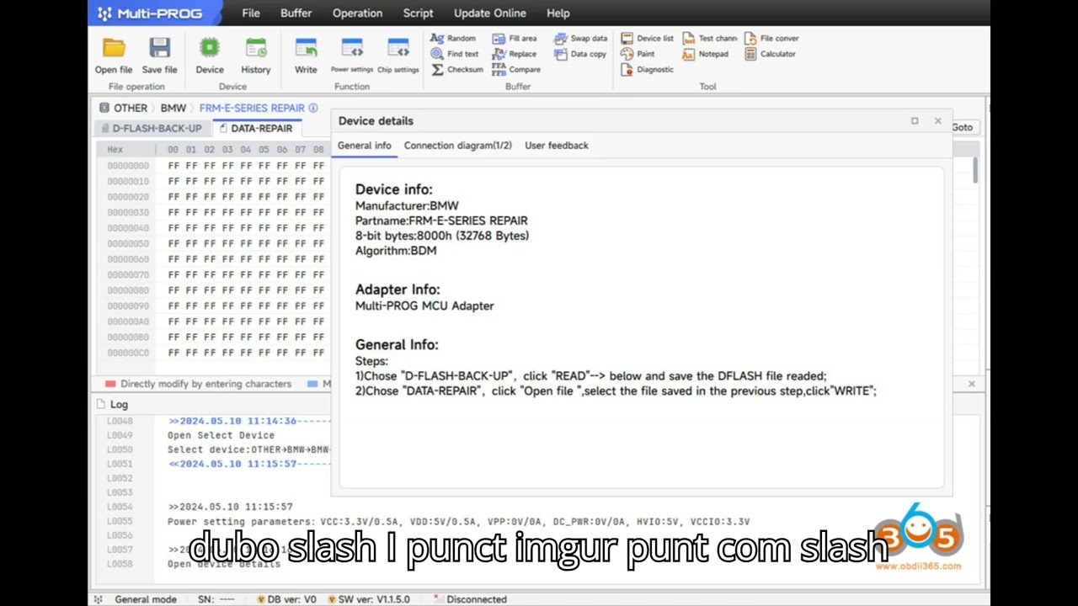Open the Calculator tool

pyautogui.click(x=770, y=54)
